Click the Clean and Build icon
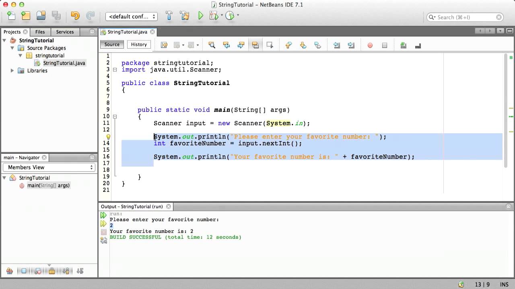 pyautogui.click(x=185, y=16)
